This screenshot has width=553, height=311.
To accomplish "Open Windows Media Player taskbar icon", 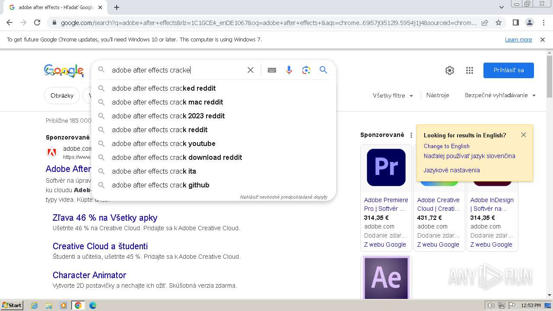I will [64, 305].
